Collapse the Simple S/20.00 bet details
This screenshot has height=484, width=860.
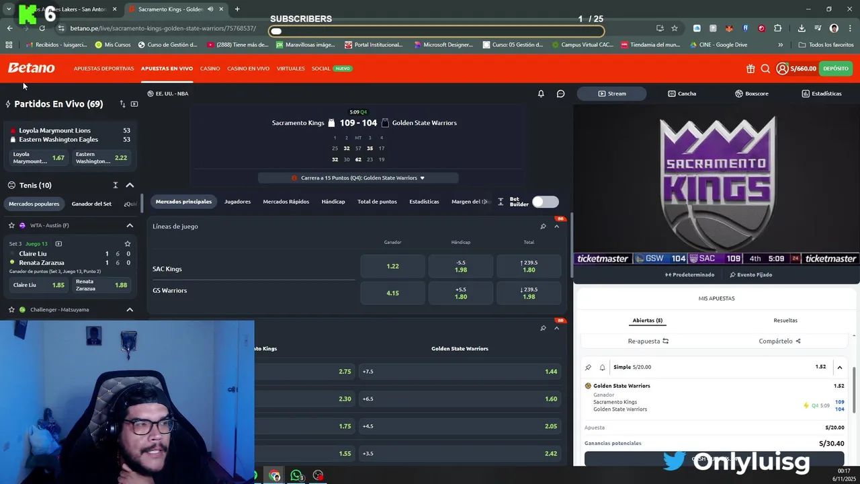[x=839, y=368]
